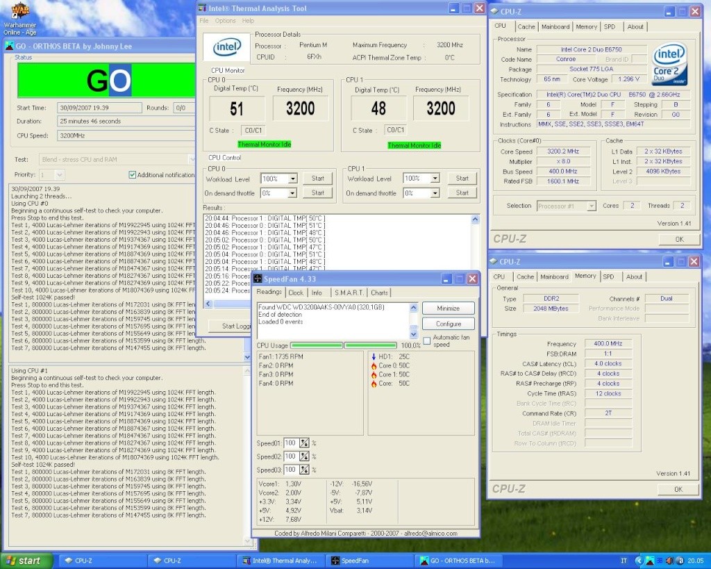711x569 pixels.
Task: Open the Priority dropdown in ORTHOS
Action: coord(60,174)
